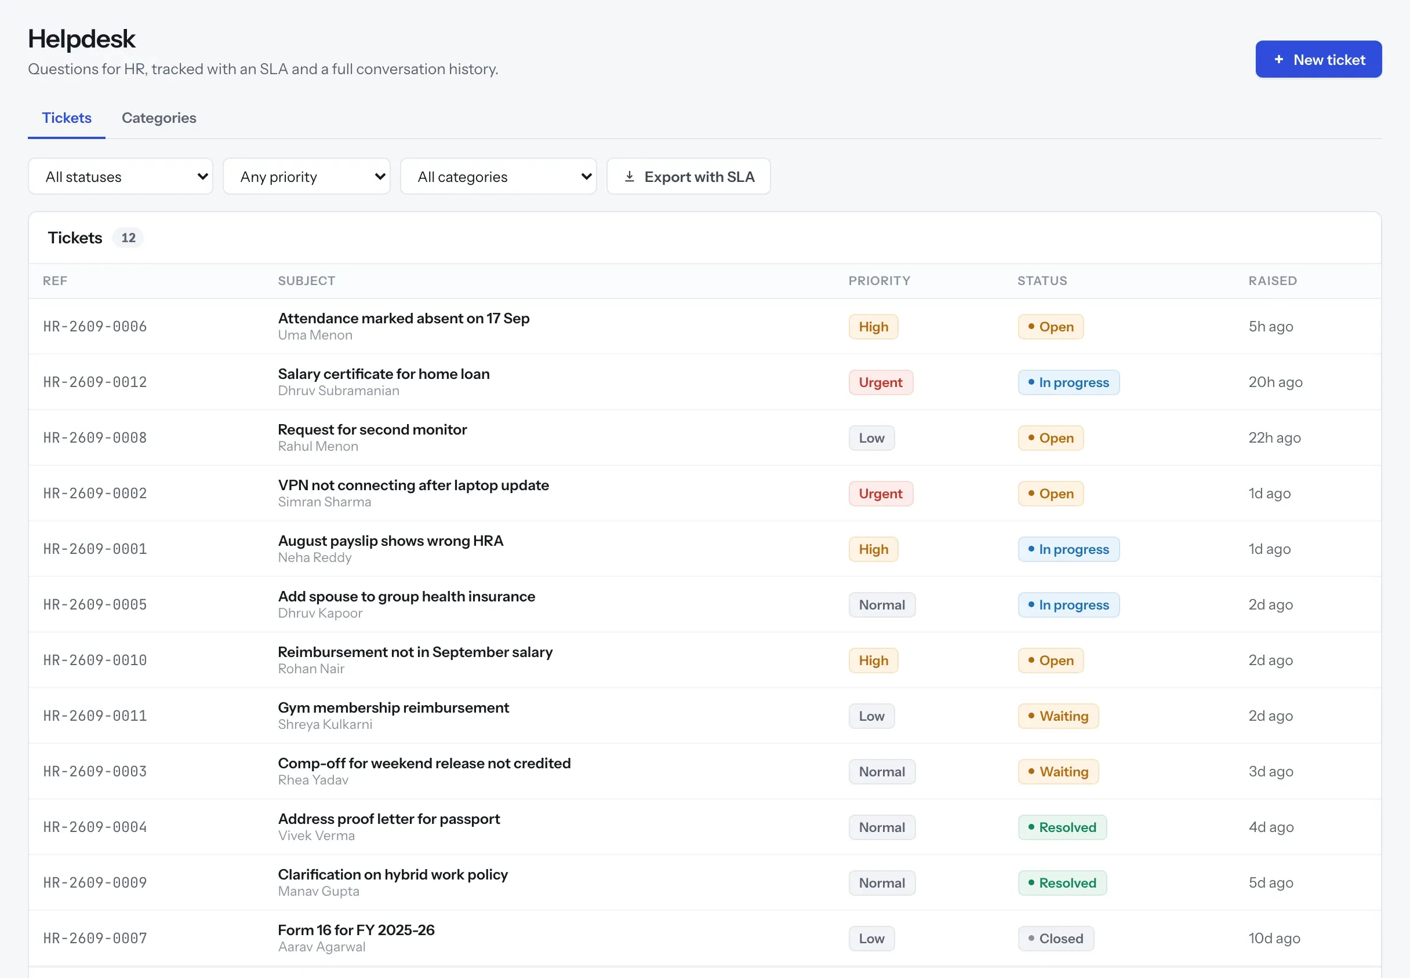
Task: Click Export with SLA text
Action: point(699,177)
